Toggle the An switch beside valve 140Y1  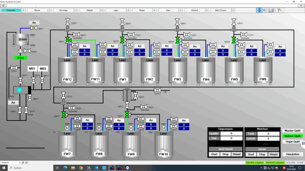tap(13, 102)
